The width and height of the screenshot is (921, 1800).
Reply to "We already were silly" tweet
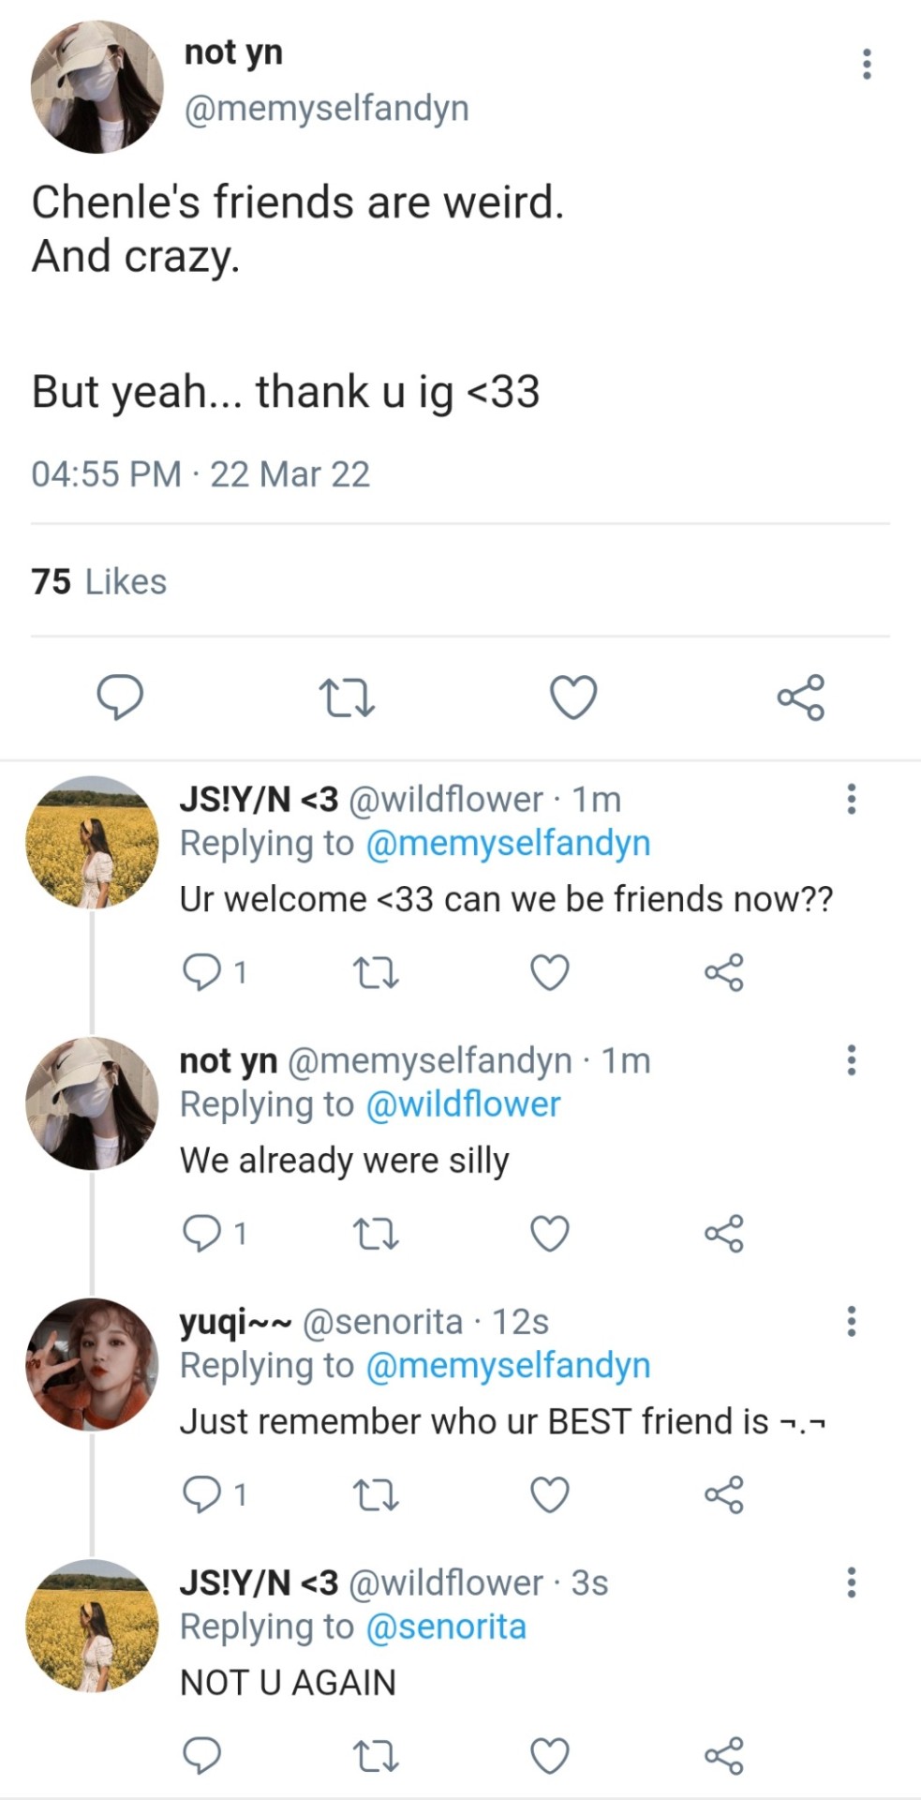click(201, 1234)
